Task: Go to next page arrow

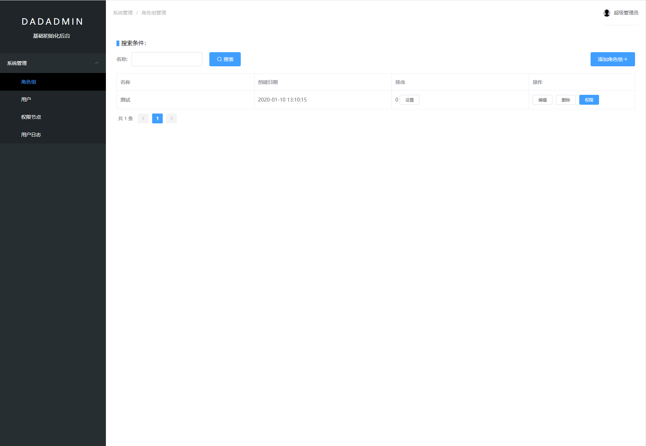Action: pyautogui.click(x=172, y=118)
